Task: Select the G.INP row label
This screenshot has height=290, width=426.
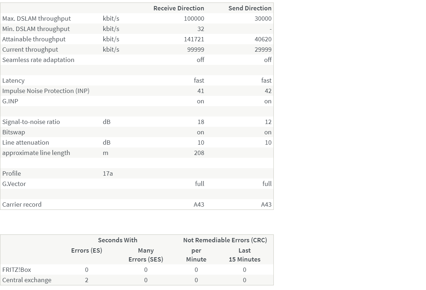Action: point(10,101)
